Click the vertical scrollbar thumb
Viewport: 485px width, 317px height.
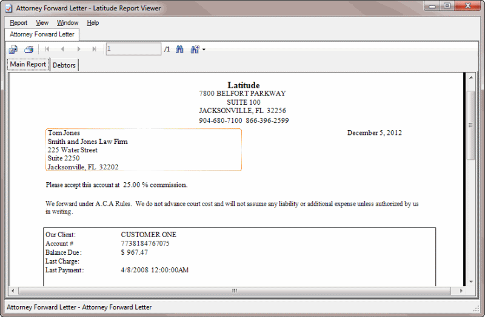pos(471,125)
